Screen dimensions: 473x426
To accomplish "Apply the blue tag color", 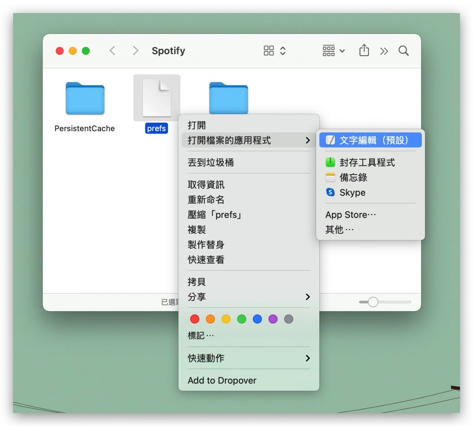I will [257, 319].
